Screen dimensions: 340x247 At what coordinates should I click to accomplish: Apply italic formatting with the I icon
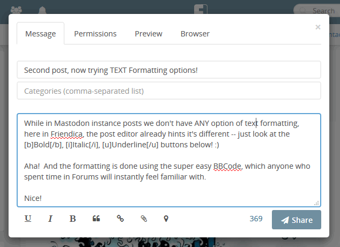50,219
